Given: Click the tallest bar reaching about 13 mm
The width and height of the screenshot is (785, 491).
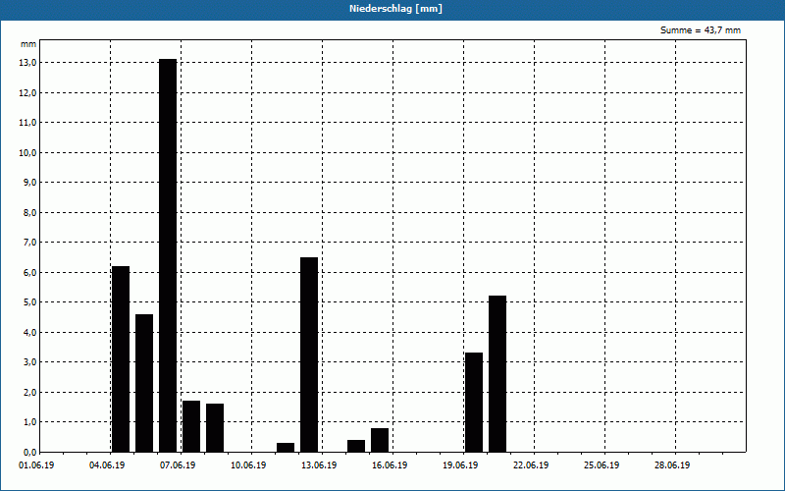Looking at the screenshot, I should pyautogui.click(x=168, y=255).
